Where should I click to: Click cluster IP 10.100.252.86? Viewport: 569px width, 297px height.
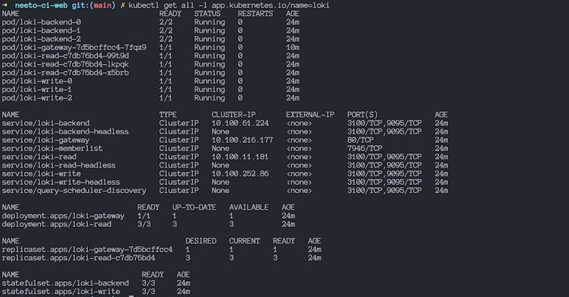(241, 173)
